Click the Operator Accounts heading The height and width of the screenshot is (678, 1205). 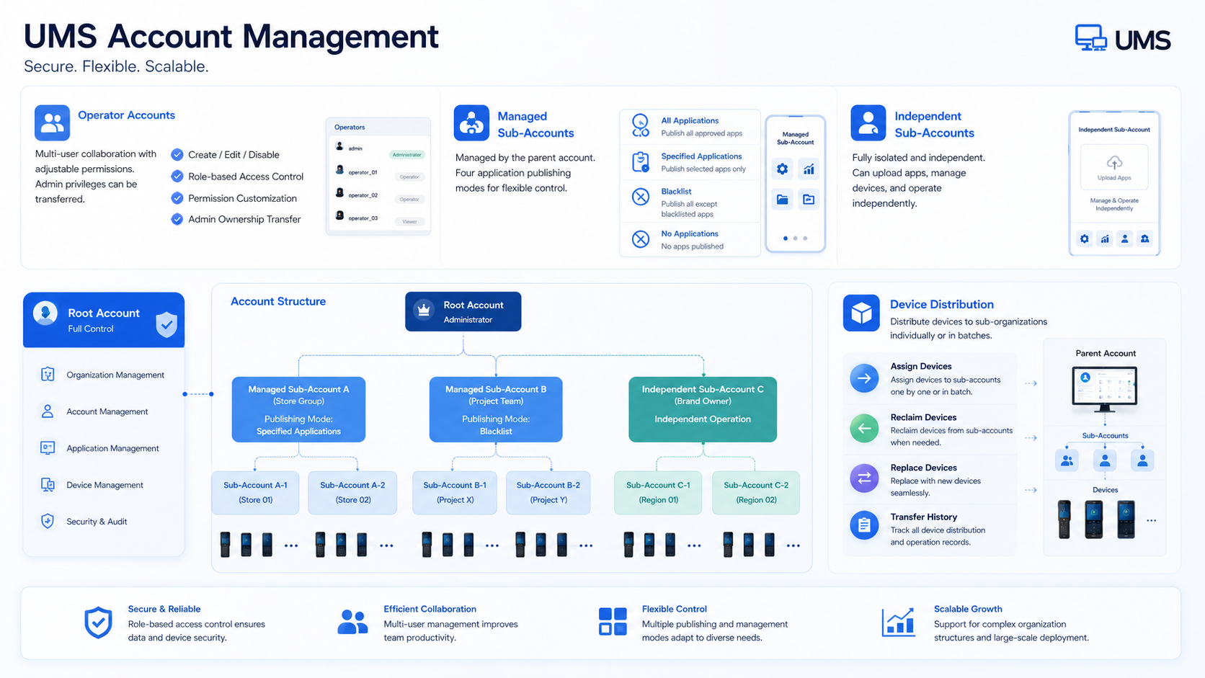126,115
